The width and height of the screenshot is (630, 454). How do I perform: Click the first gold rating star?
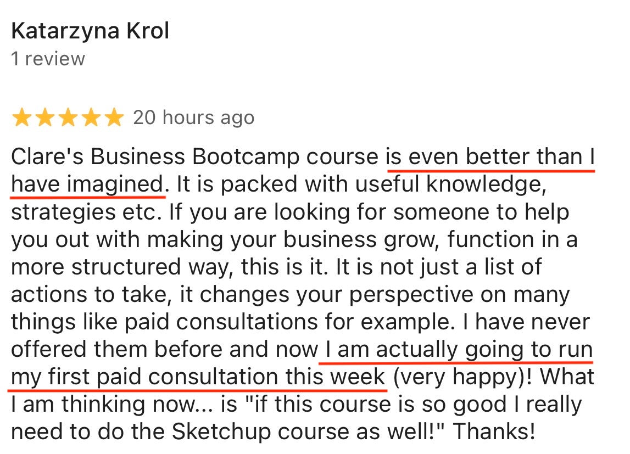(23, 117)
